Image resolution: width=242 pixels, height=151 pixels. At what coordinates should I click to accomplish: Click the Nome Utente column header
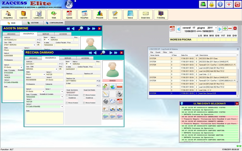[160, 55]
